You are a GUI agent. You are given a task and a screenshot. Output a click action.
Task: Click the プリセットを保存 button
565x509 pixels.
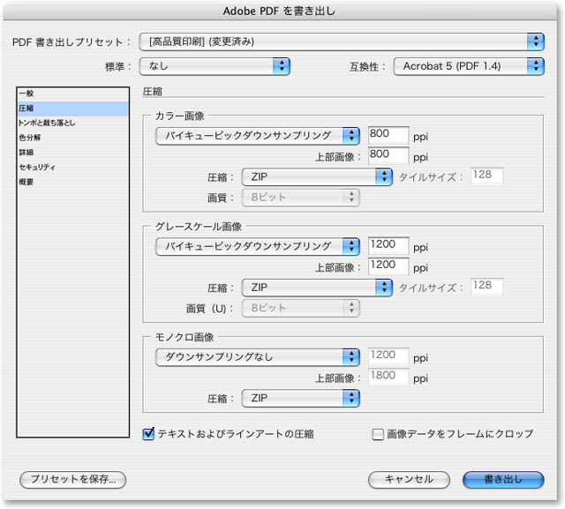[x=73, y=479]
